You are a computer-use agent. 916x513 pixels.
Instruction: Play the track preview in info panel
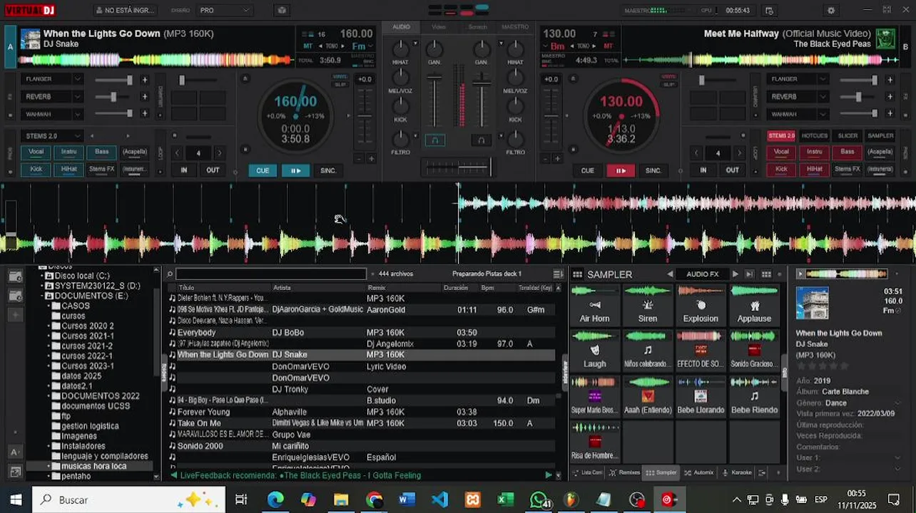pyautogui.click(x=800, y=274)
